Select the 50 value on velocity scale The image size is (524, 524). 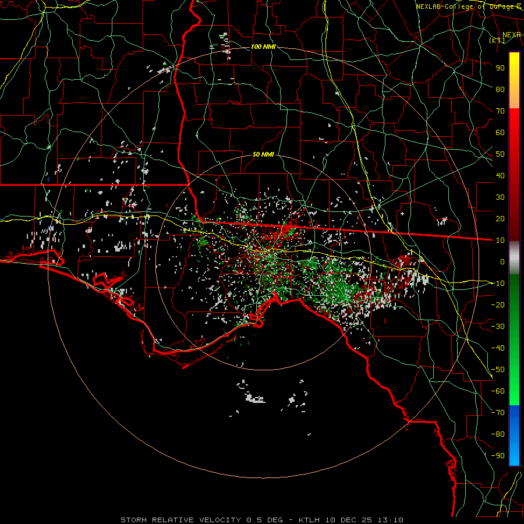pos(500,154)
